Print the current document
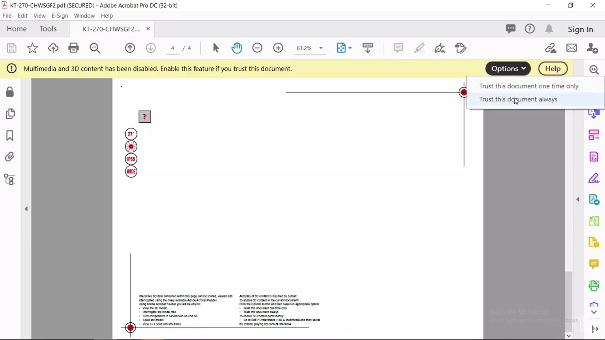The image size is (605, 340). point(73,48)
